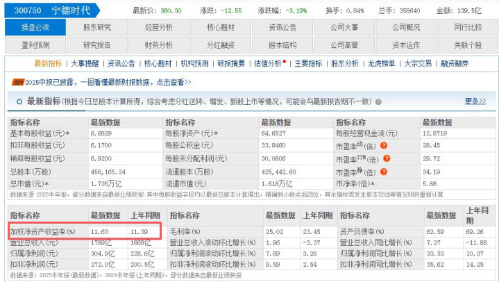Open the 分红融资 tab

(221, 45)
